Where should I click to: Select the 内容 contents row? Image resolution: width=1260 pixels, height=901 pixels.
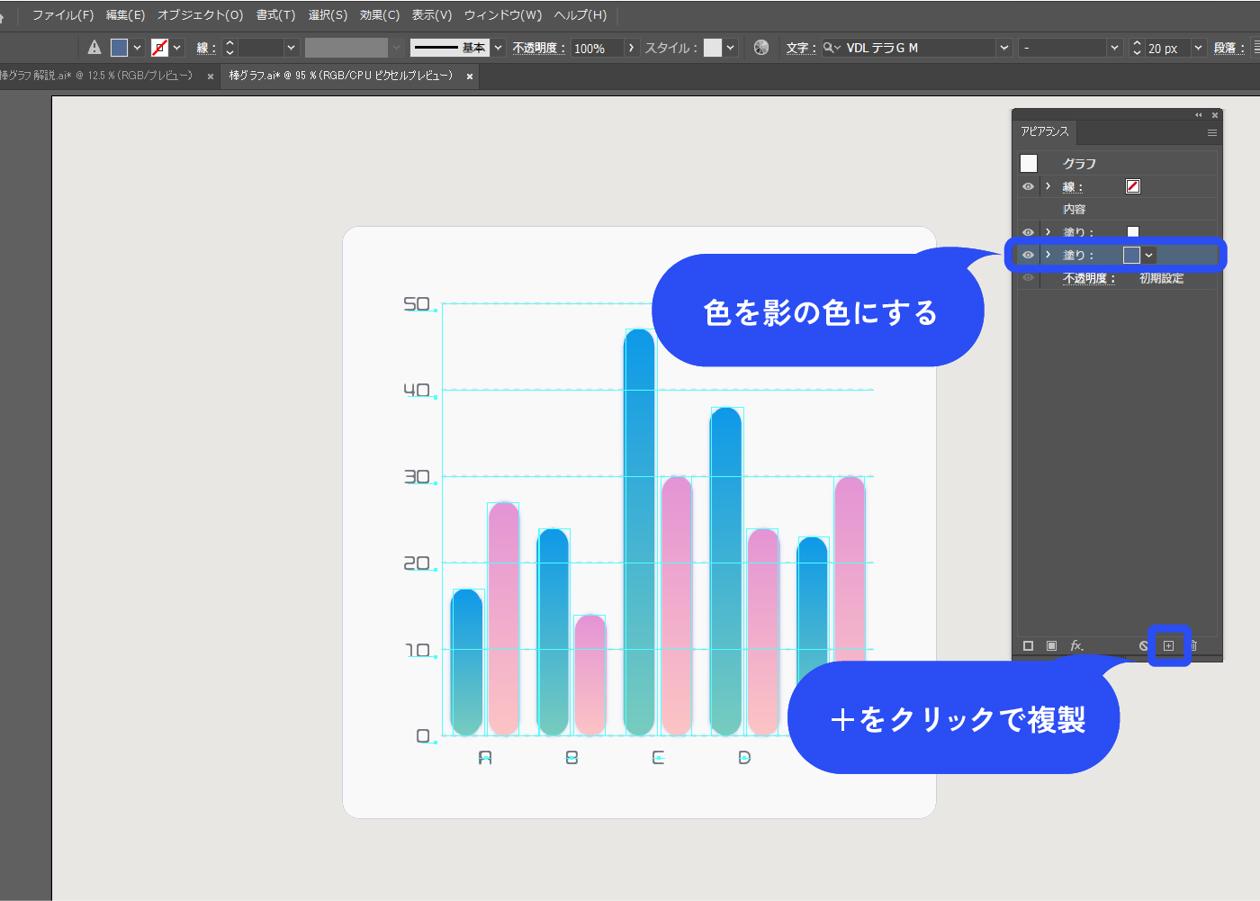click(x=1117, y=209)
